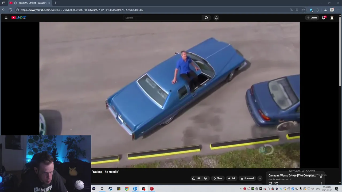Viewport: 342px width, 192px height.
Task: Open the YouTube hamburger guide menu
Action: click(x=6, y=18)
